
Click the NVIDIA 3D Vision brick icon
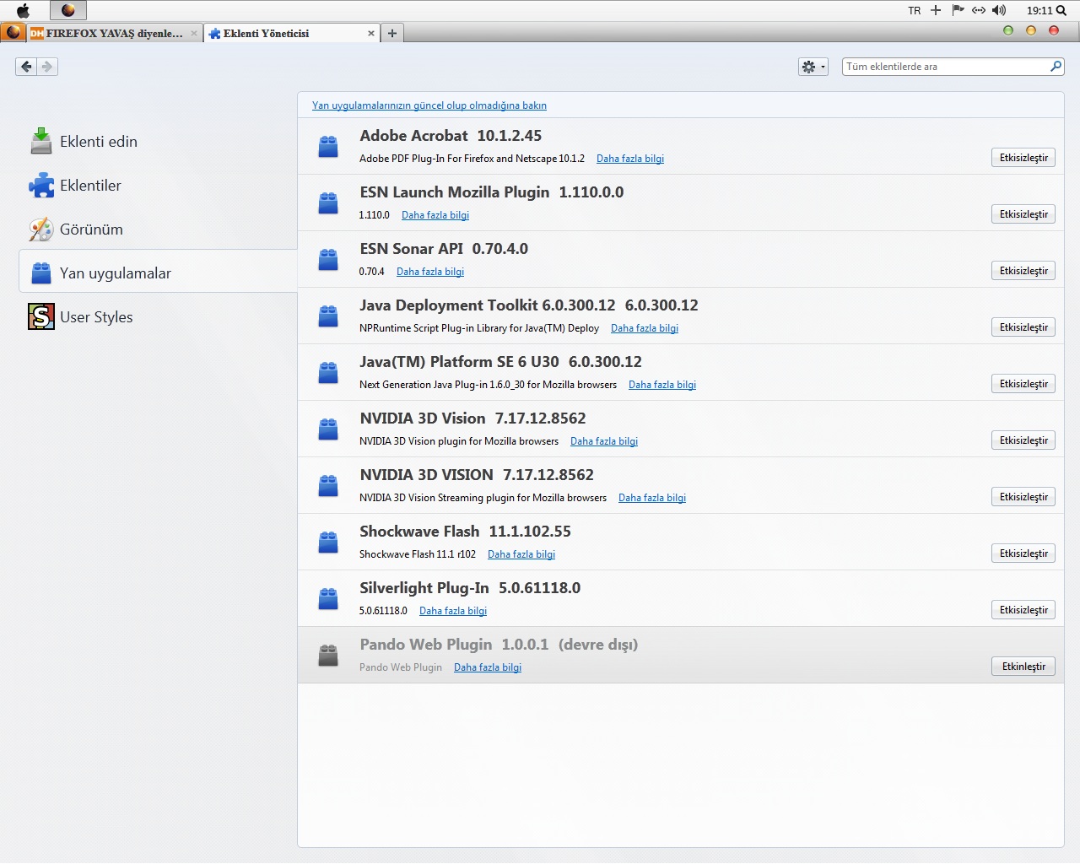328,429
